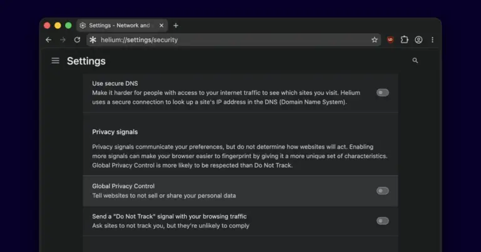Click the Privacy signals heading

click(115, 132)
